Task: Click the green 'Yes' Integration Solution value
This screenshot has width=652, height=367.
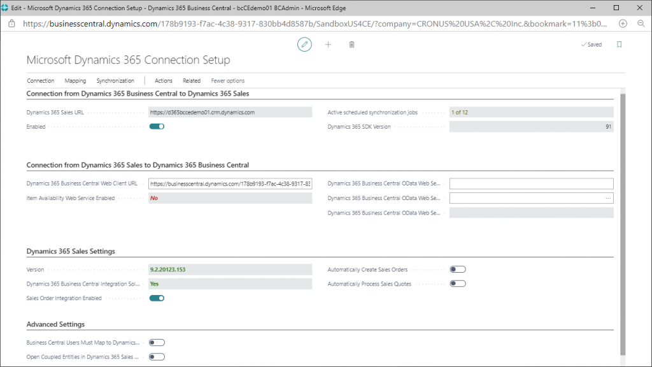Action: [x=154, y=284]
